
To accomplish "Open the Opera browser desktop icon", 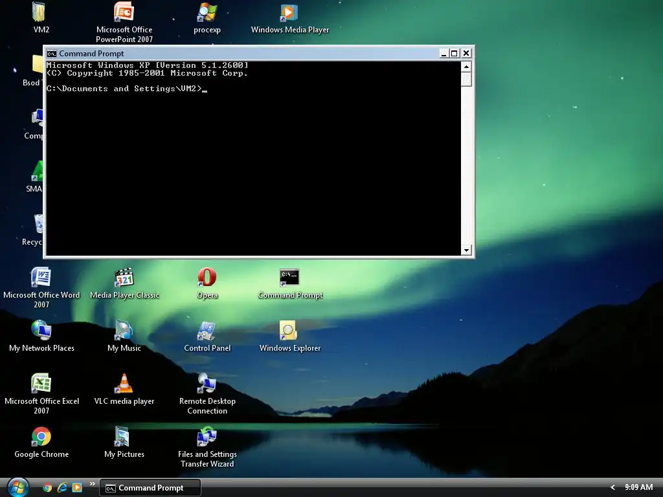I will pyautogui.click(x=207, y=277).
